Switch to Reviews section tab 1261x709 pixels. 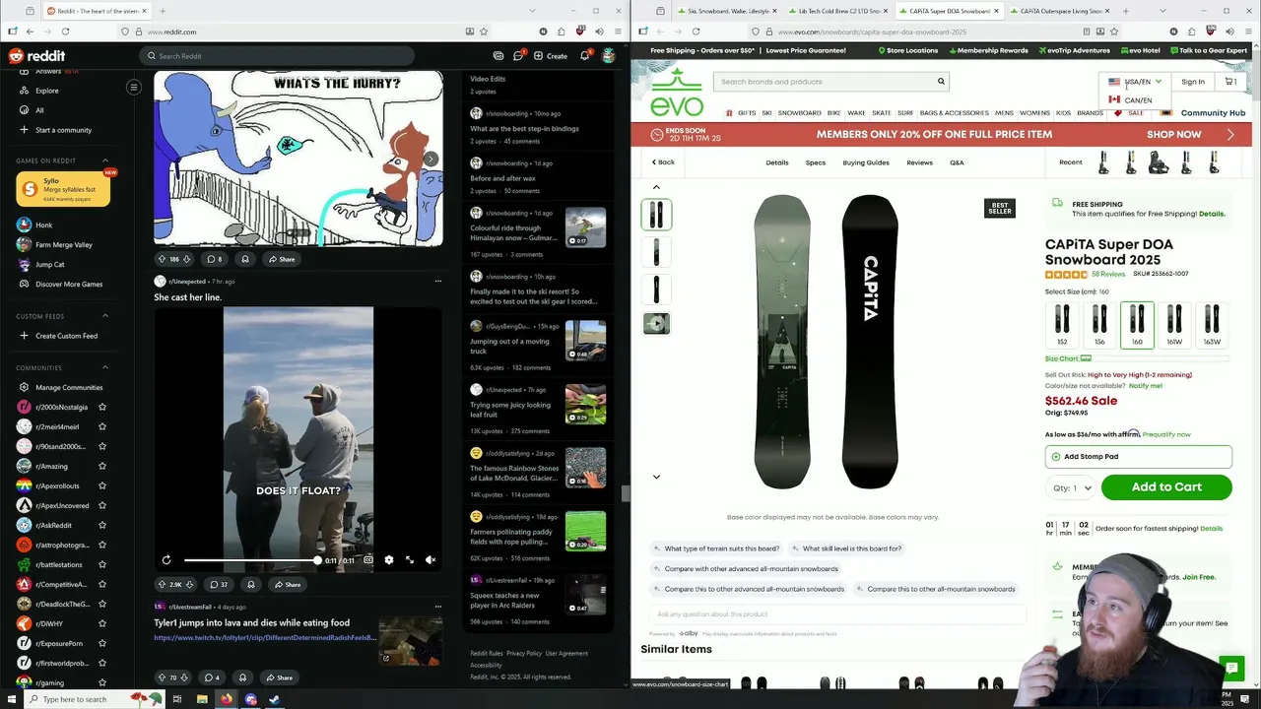(919, 162)
